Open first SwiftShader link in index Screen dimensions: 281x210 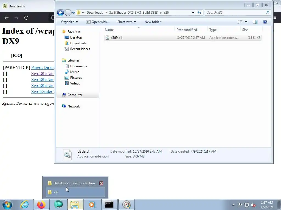[x=43, y=74]
